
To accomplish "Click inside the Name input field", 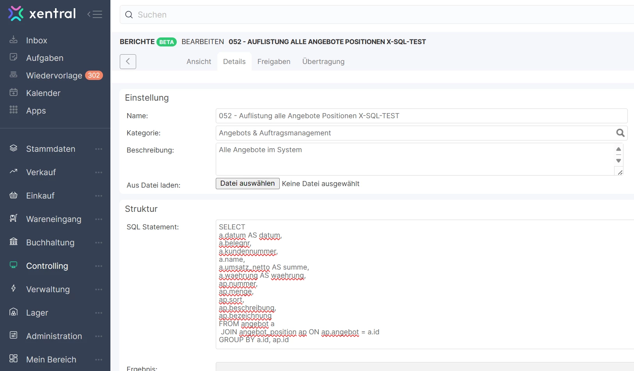I will tap(421, 116).
